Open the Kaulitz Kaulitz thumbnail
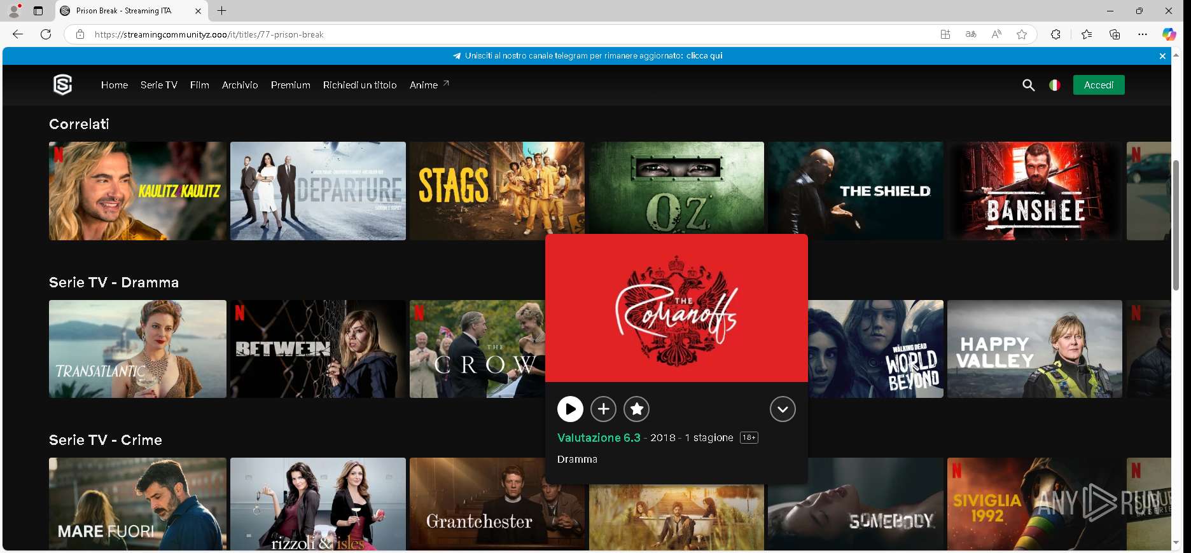Screen dimensions: 1191x553 (137, 191)
